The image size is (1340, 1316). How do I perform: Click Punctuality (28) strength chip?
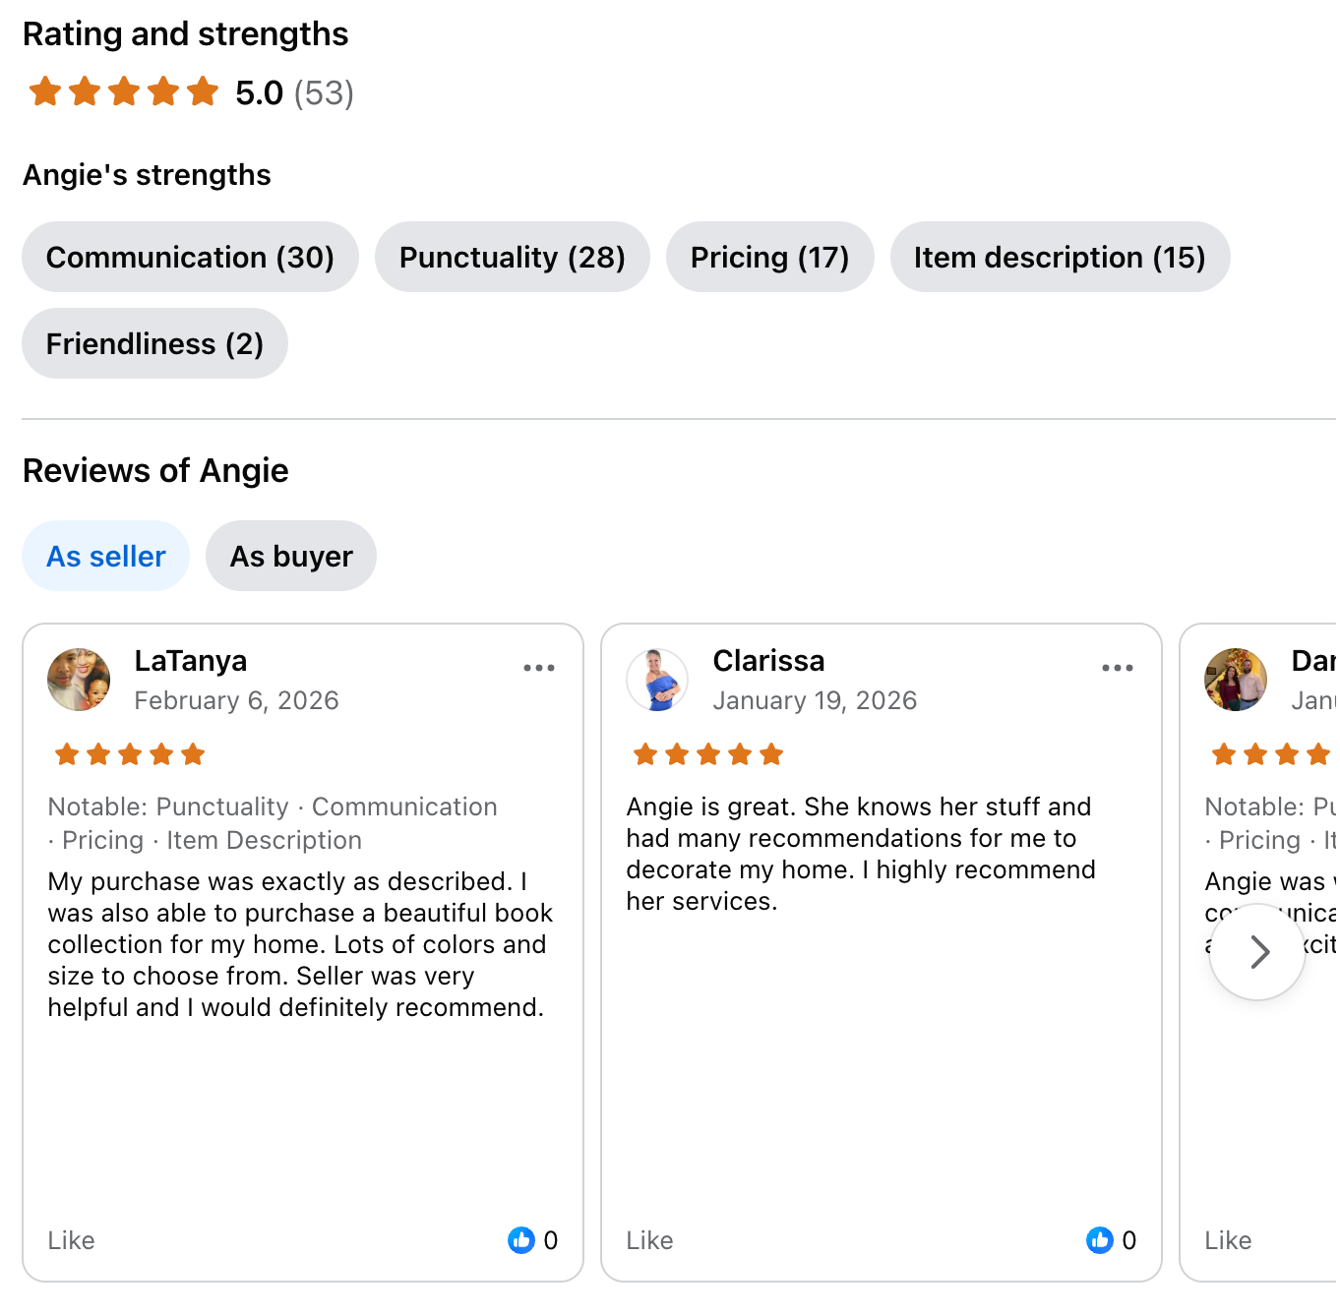click(512, 258)
